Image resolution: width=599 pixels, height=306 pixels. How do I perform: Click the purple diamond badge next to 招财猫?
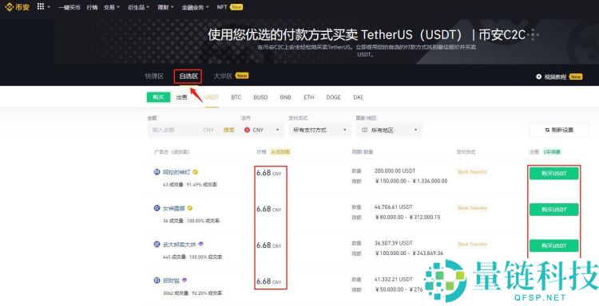184,280
